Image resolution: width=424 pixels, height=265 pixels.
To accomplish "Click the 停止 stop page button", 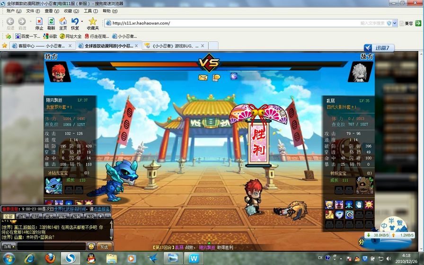I will pyautogui.click(x=39, y=24).
